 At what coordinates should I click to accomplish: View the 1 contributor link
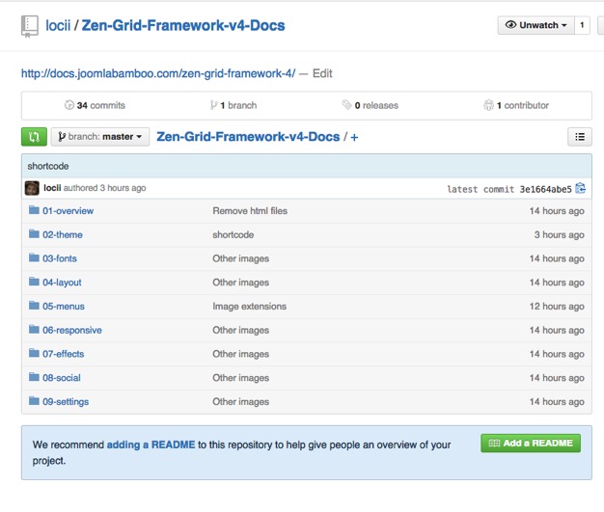(x=516, y=105)
